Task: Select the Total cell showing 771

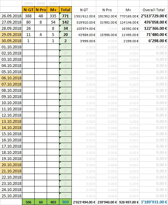Action: (66, 16)
